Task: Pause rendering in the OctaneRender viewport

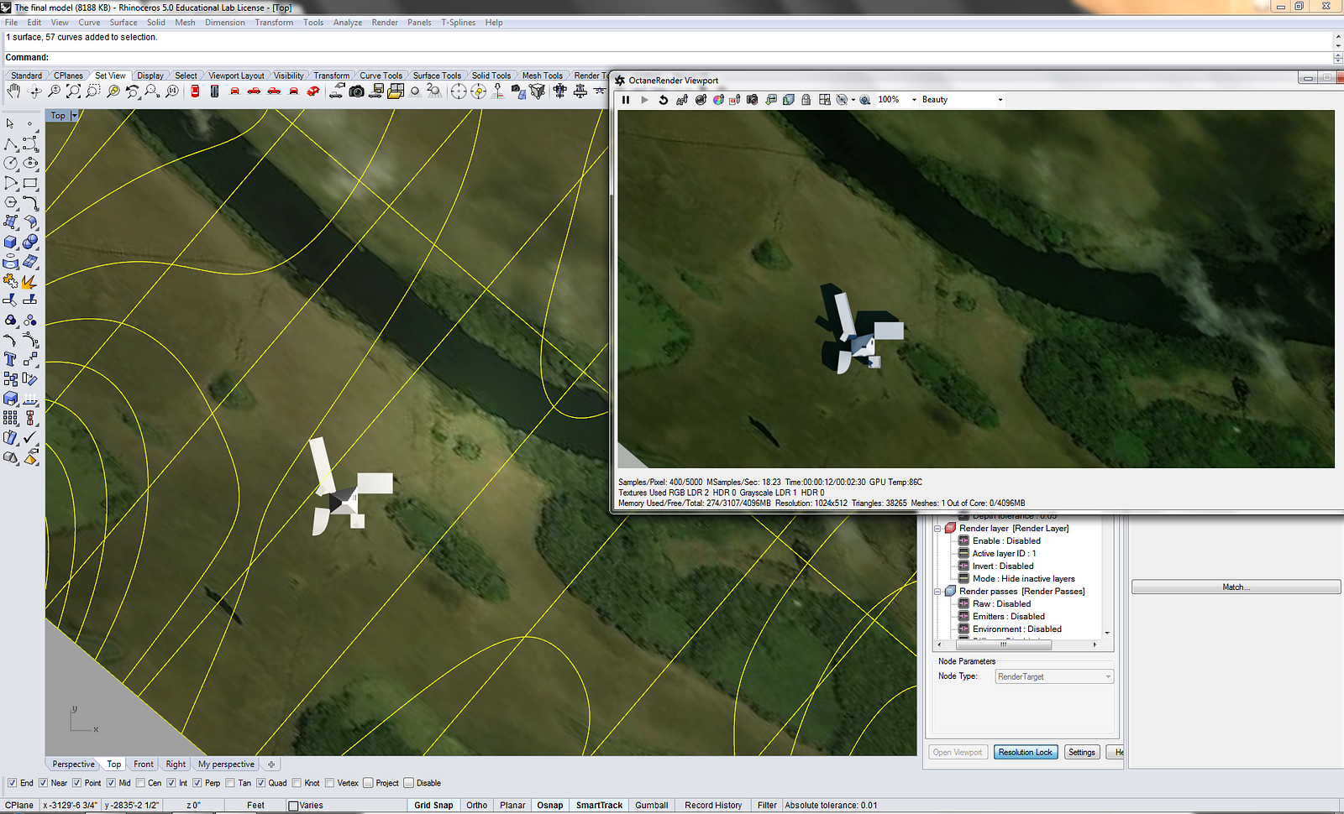Action: tap(626, 100)
